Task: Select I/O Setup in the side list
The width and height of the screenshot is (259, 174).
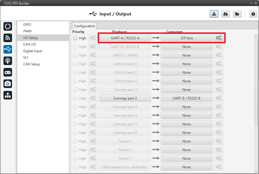Action: point(43,38)
